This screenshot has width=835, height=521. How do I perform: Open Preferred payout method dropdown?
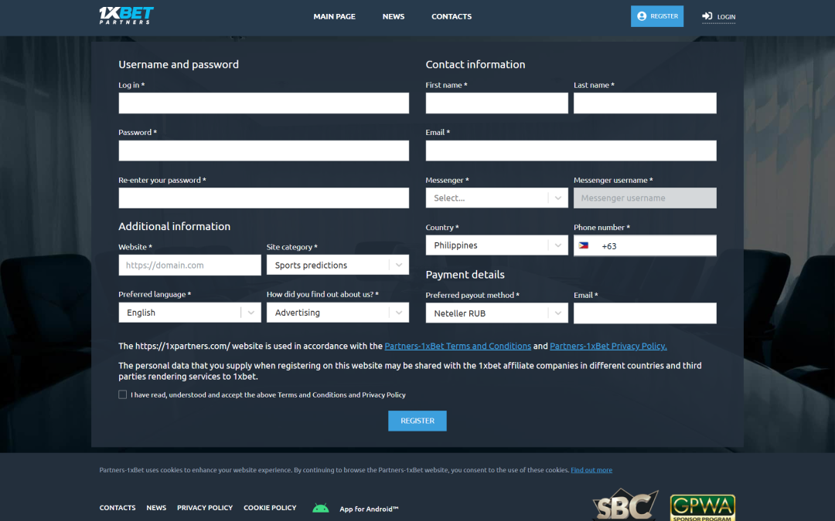tap(496, 313)
